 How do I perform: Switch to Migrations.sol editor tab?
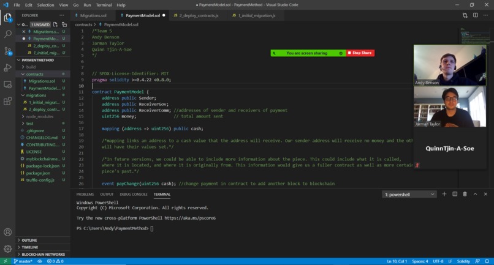pos(93,15)
